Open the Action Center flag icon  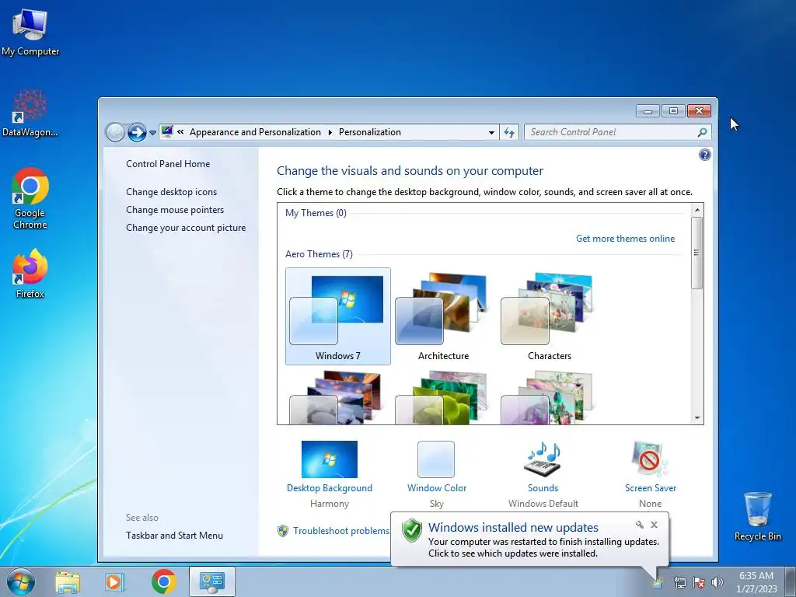[699, 582]
